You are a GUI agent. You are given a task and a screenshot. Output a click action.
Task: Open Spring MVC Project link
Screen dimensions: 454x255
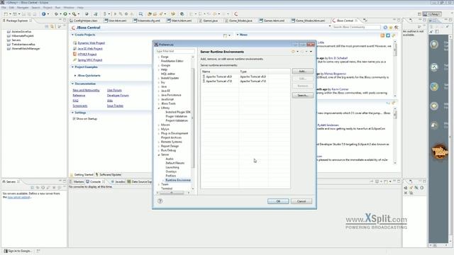[90, 59]
